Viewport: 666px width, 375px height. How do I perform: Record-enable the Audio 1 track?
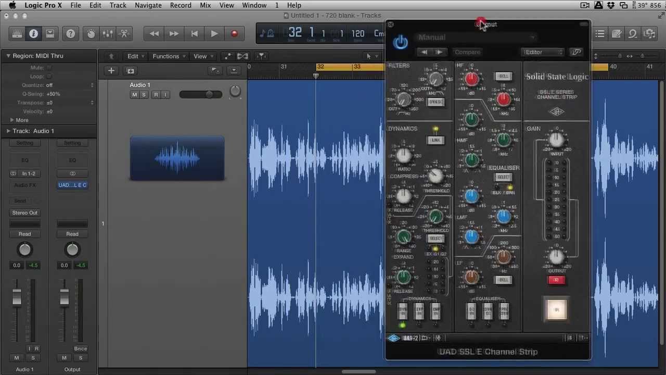(156, 95)
